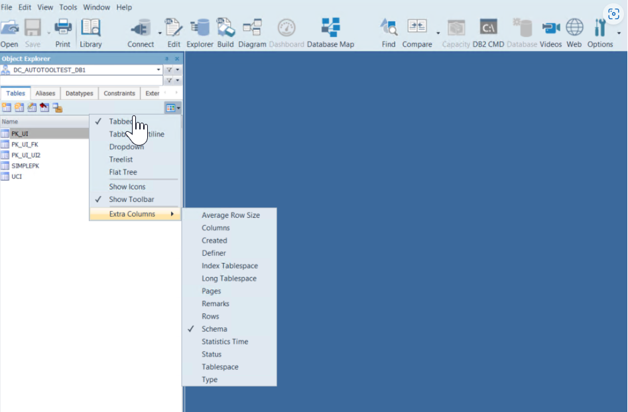Choose the Treelist view mode
This screenshot has width=628, height=412.
pyautogui.click(x=121, y=160)
